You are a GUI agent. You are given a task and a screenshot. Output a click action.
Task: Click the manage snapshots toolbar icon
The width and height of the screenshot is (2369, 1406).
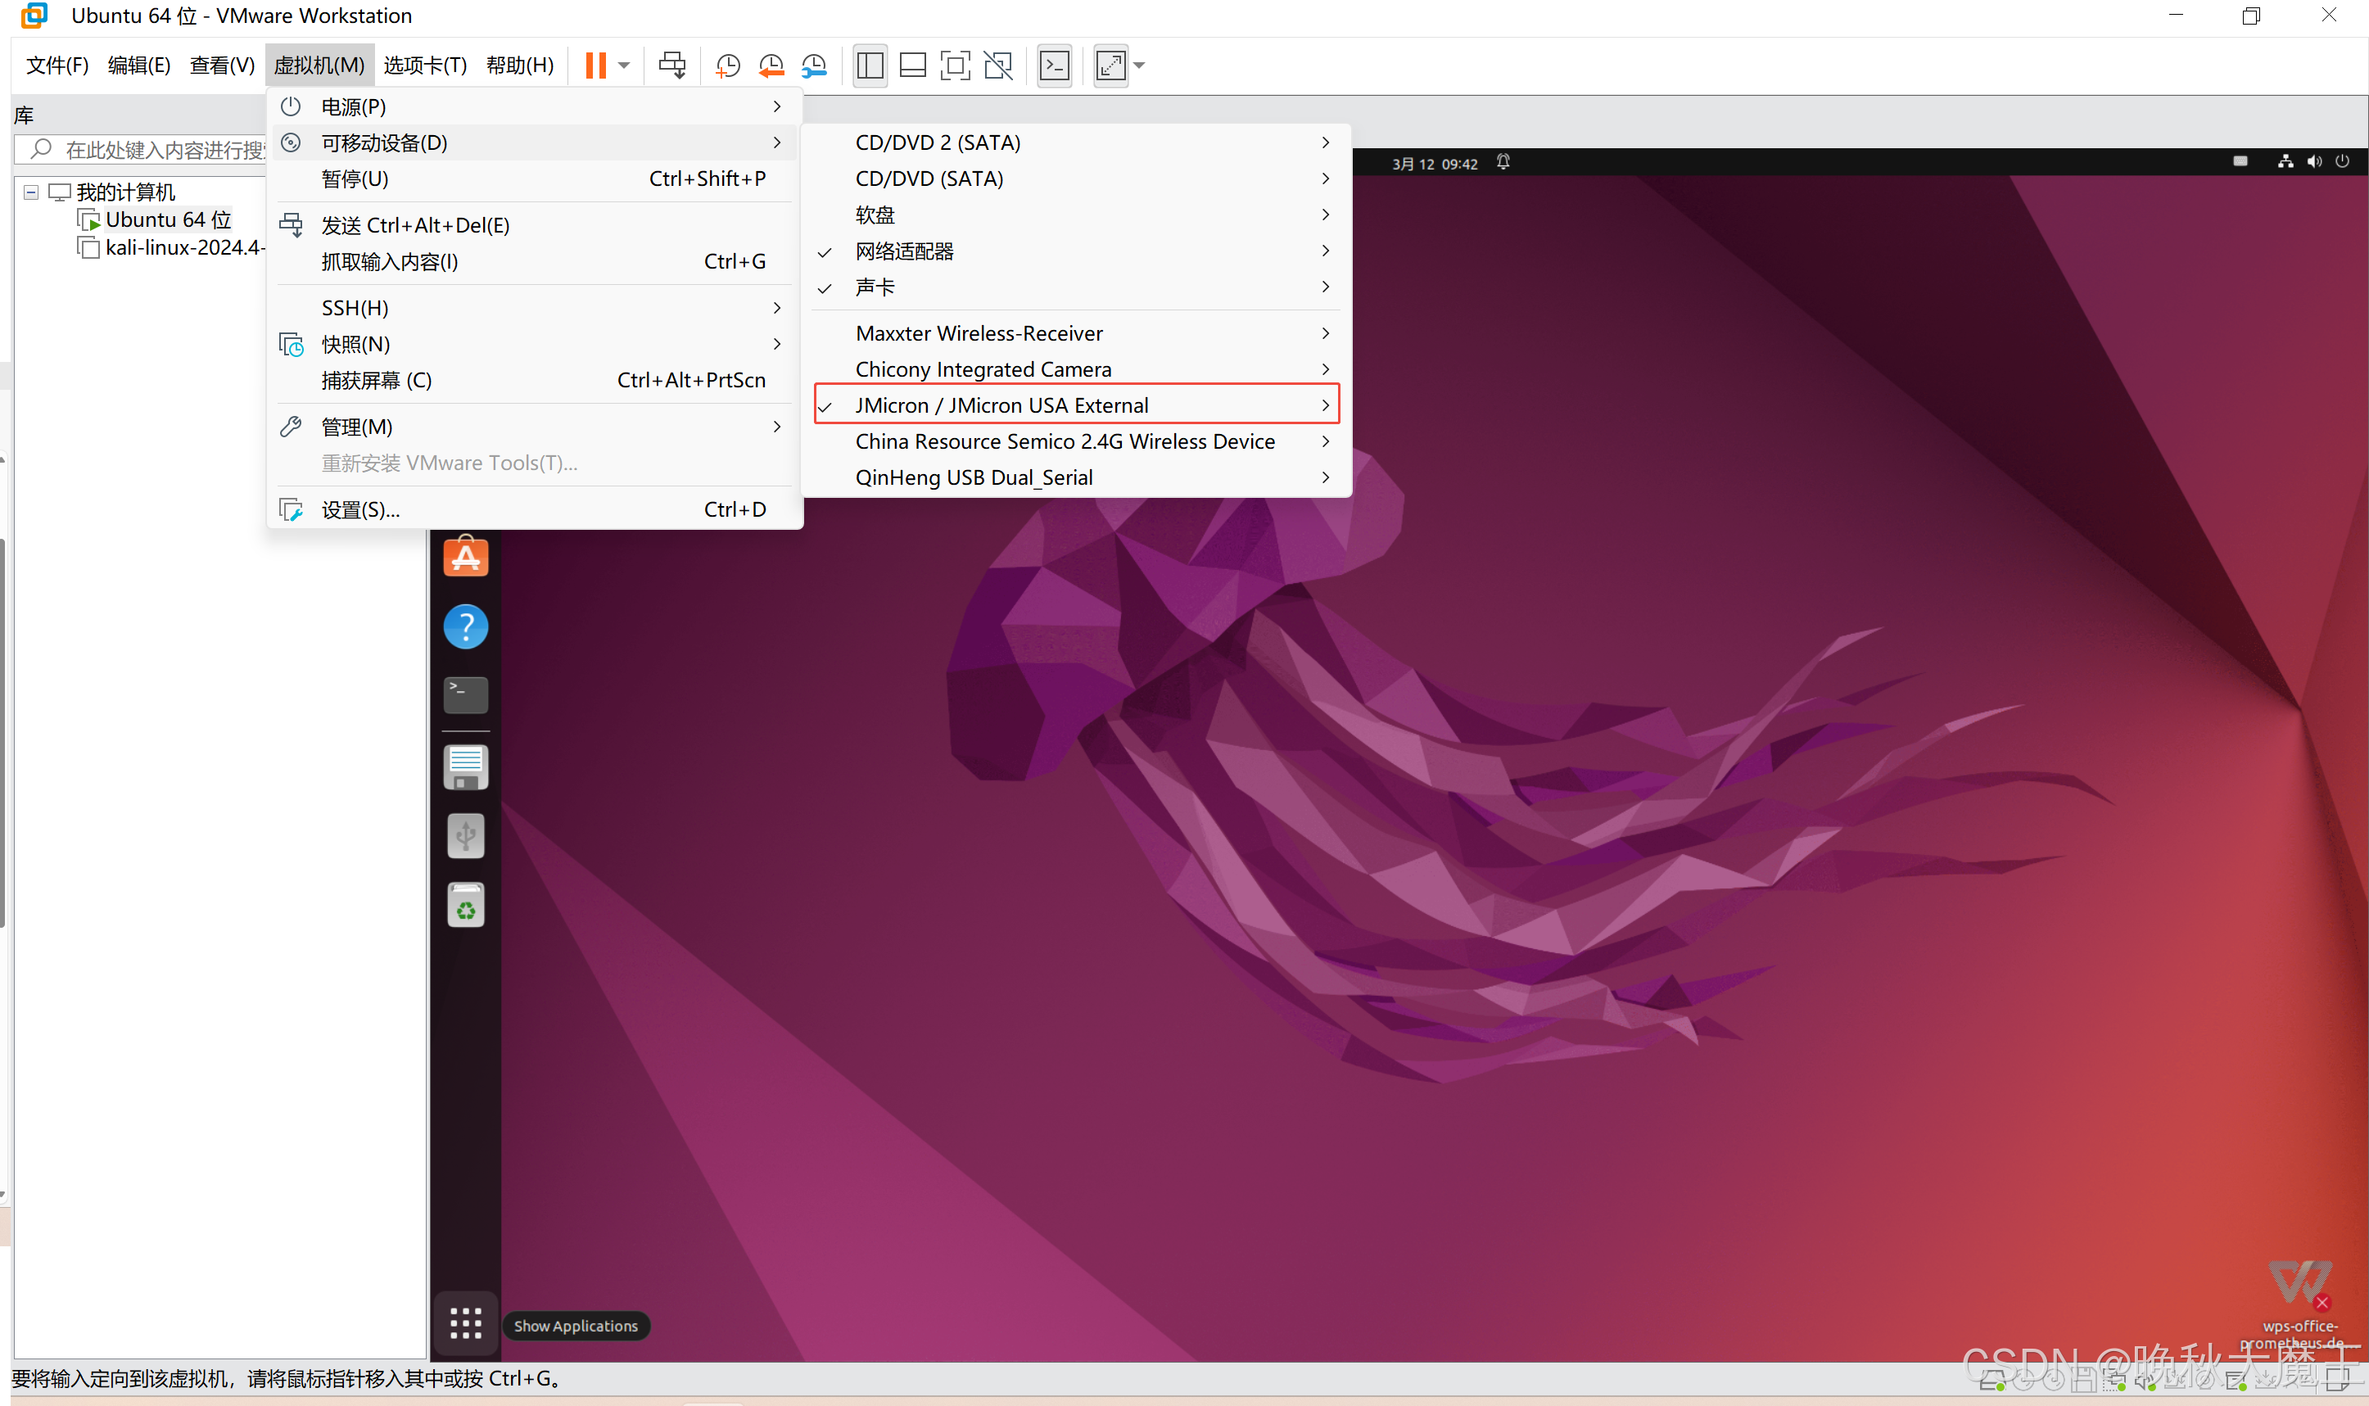coord(814,66)
